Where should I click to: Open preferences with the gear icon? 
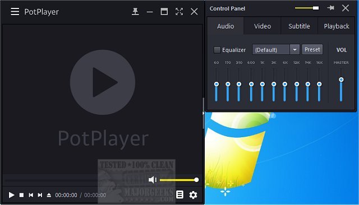193,195
